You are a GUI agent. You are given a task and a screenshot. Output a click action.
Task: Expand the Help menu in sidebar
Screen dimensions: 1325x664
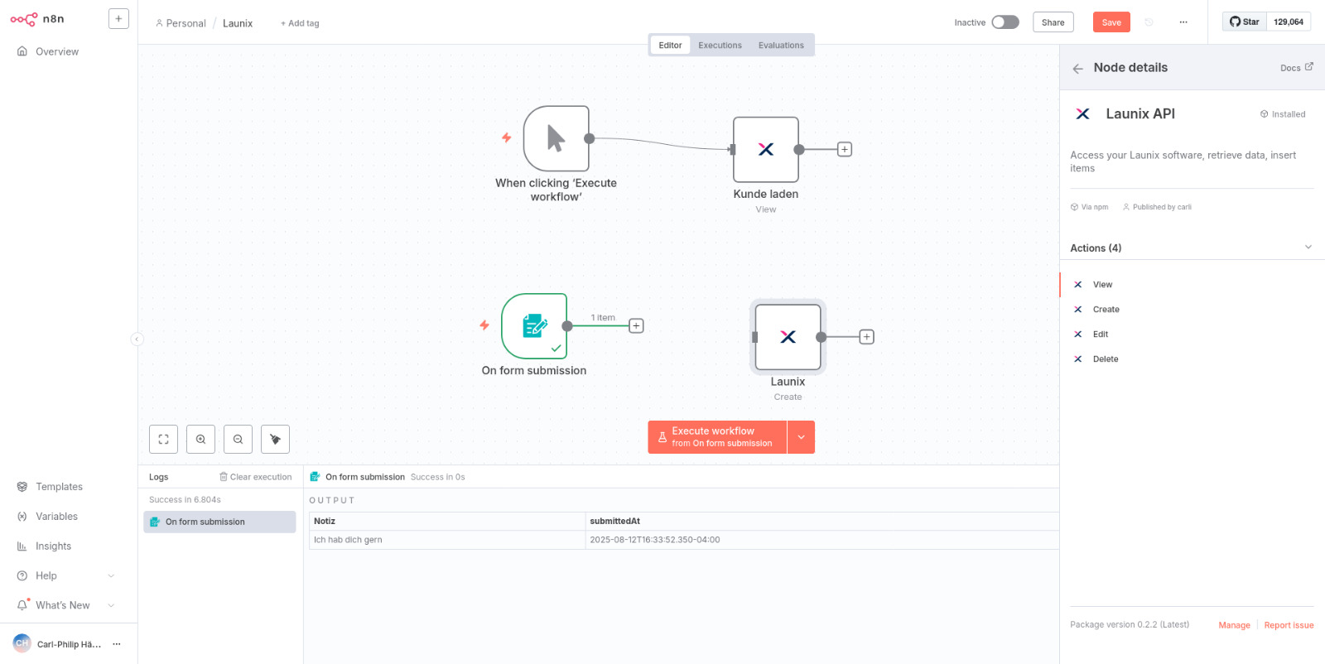pyautogui.click(x=111, y=575)
